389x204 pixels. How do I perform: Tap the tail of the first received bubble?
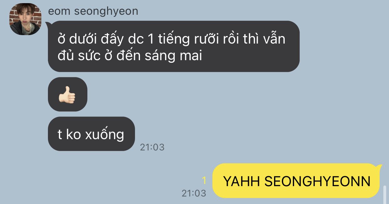(49, 24)
